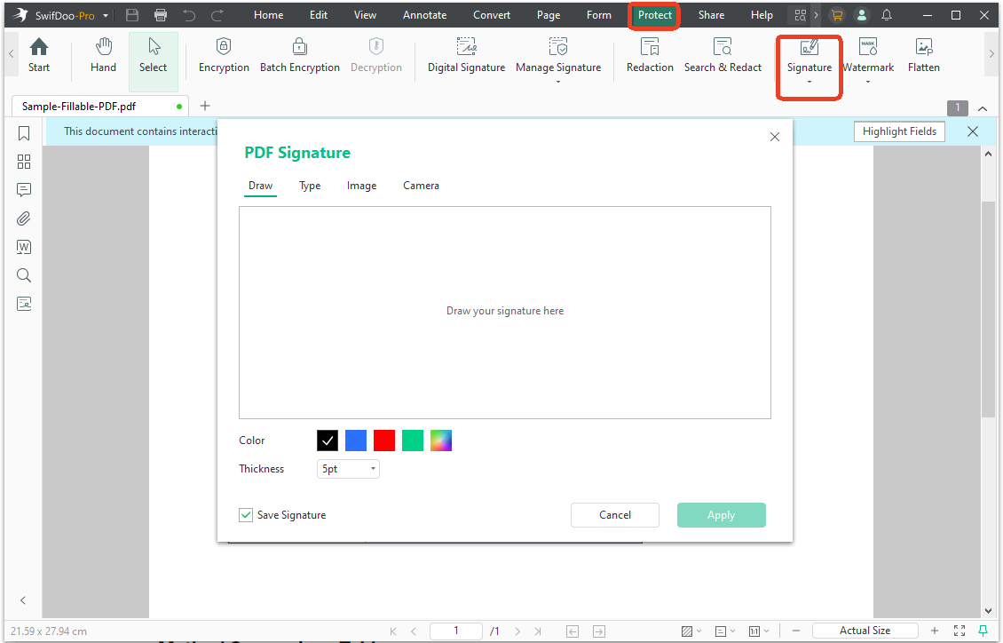The height and width of the screenshot is (643, 1003).
Task: Switch to the Type tab
Action: click(310, 186)
